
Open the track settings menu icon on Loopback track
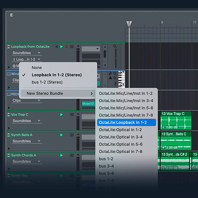pyautogui.click(x=72, y=47)
